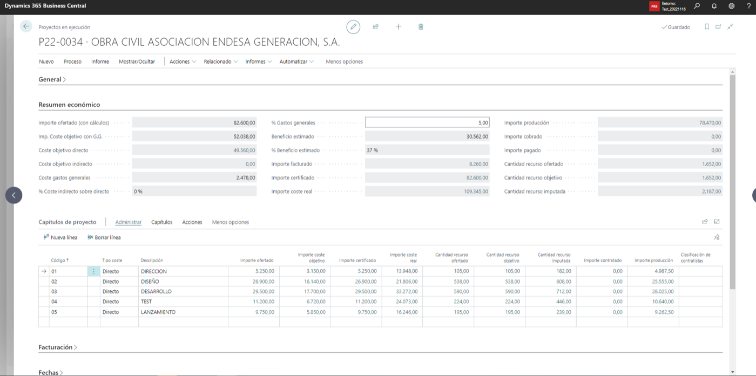The image size is (756, 376).
Task: Open settings gear icon
Action: pos(732,6)
